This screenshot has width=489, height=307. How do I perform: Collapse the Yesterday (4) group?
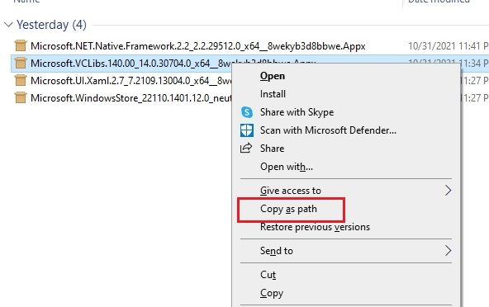coord(8,24)
